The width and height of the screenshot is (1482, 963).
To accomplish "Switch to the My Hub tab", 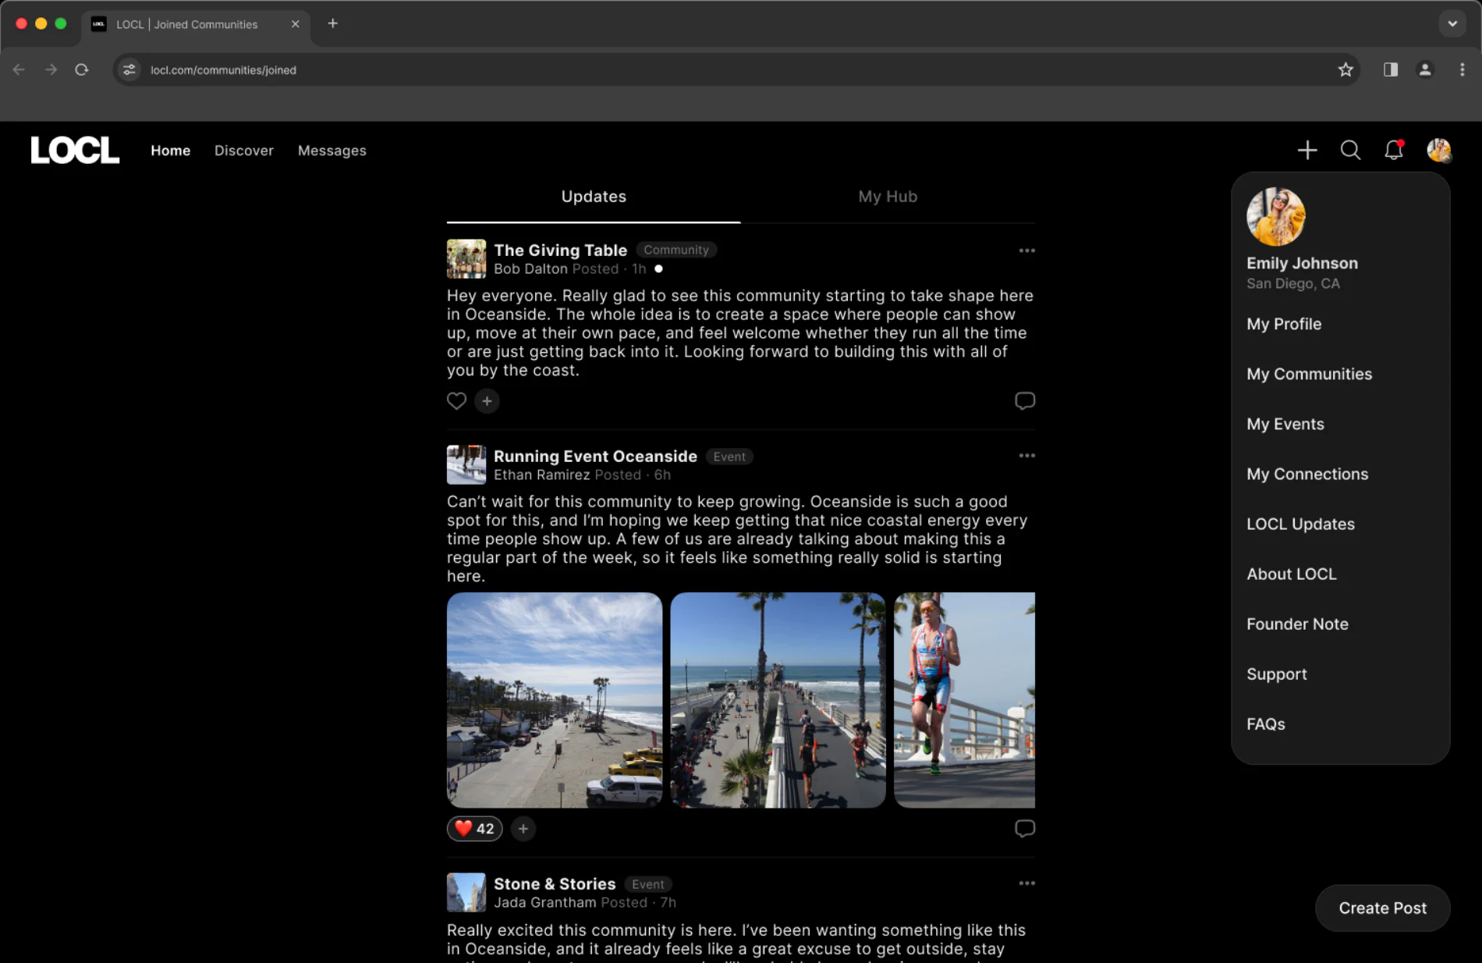I will click(x=888, y=197).
